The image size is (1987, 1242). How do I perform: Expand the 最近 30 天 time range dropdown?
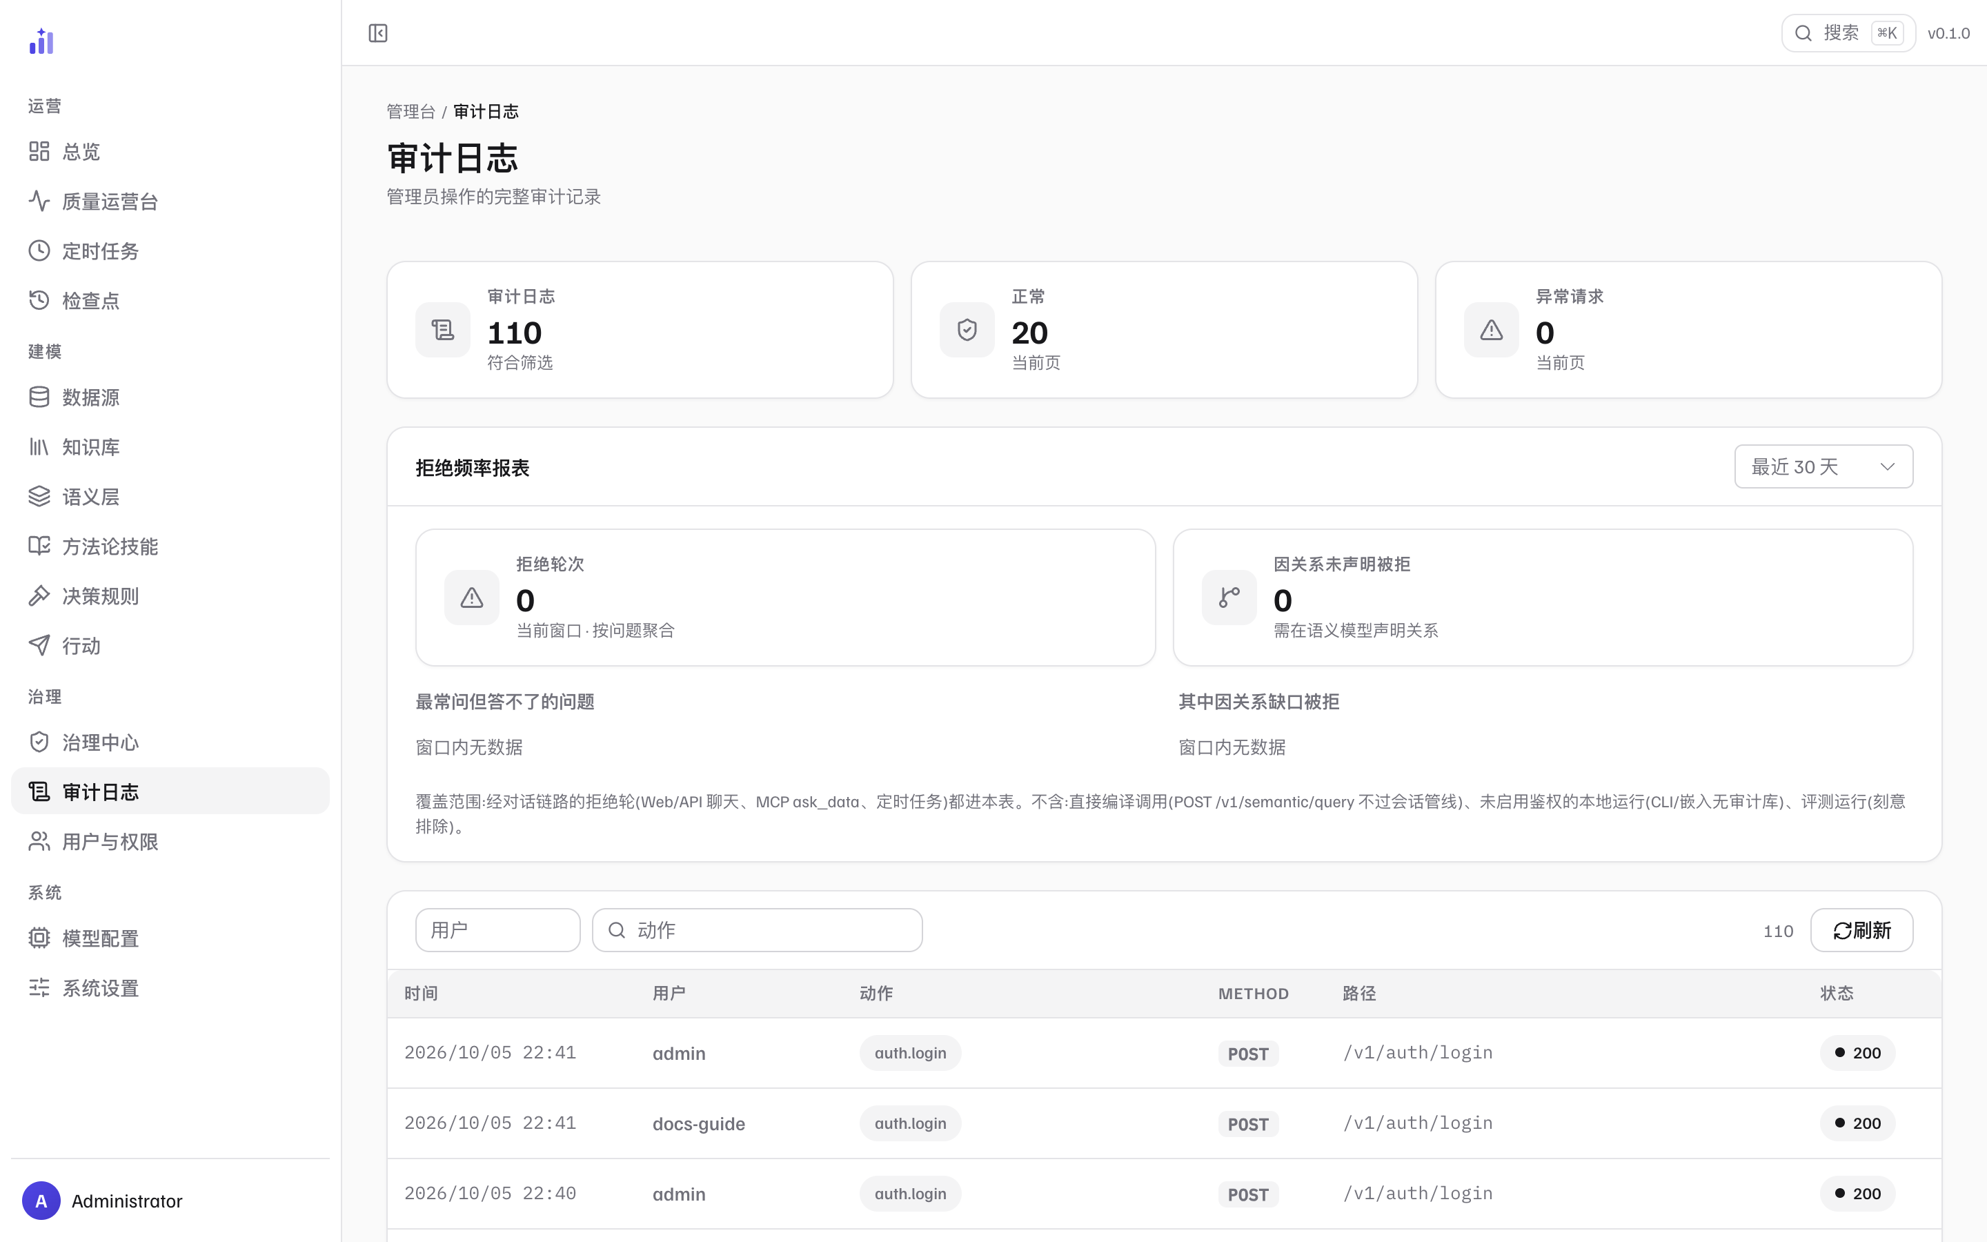pos(1823,466)
